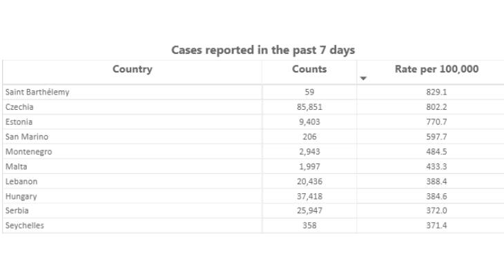Select the Czechia country cell

pyautogui.click(x=19, y=107)
